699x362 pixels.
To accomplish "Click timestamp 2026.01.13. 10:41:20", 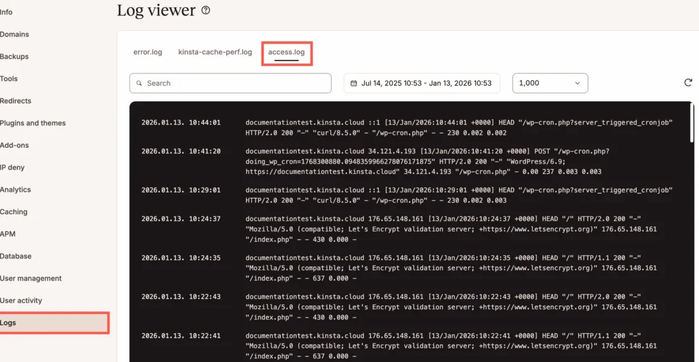I will pos(181,151).
